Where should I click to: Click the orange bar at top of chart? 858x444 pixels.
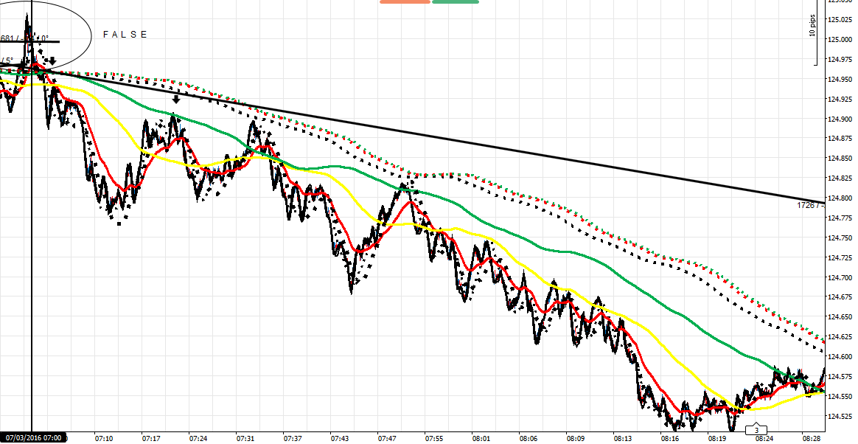pos(405,2)
